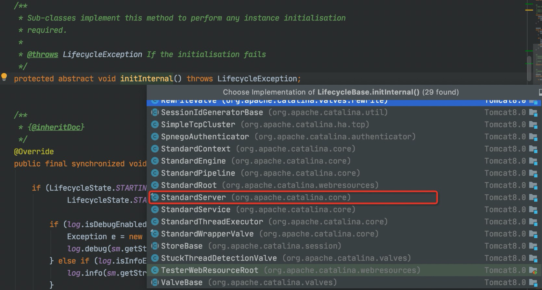Open StandardRoot implementation of initInternal

[344, 185]
